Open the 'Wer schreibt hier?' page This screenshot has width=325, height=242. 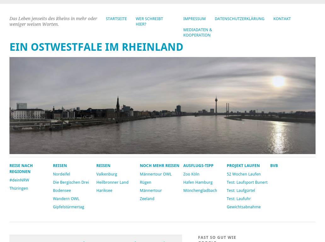coord(149,21)
